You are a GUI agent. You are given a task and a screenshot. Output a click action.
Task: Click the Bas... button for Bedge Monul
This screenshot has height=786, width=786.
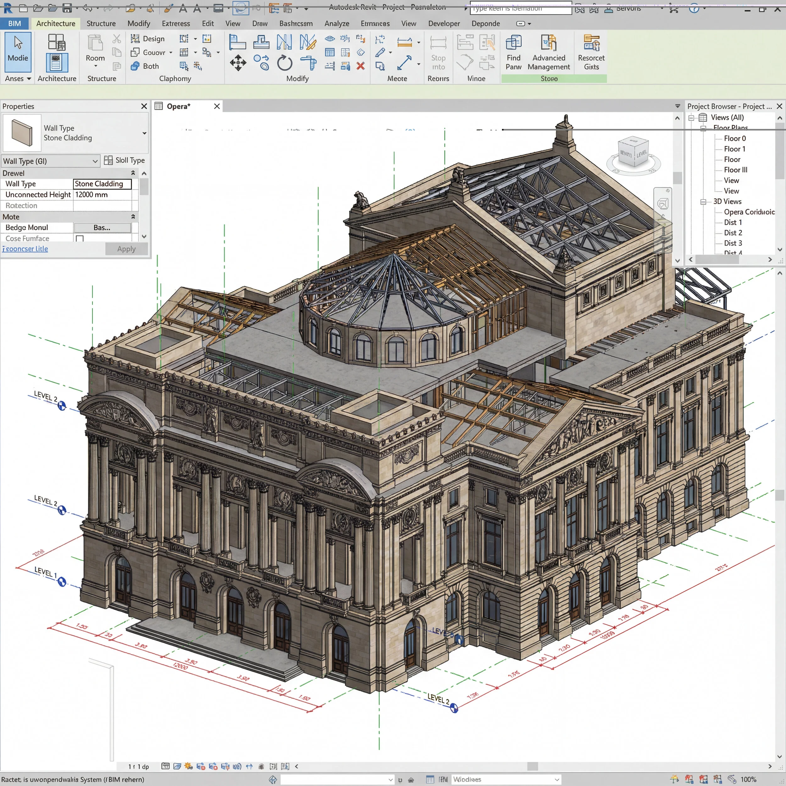(x=102, y=228)
